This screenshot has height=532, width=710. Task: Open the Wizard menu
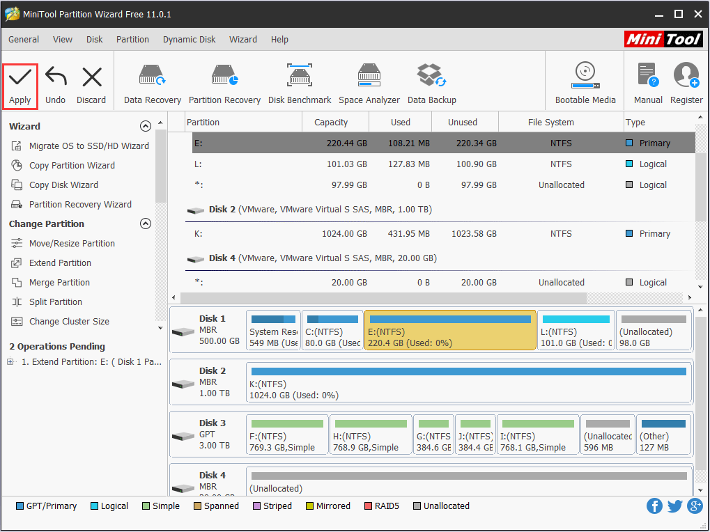[243, 40]
